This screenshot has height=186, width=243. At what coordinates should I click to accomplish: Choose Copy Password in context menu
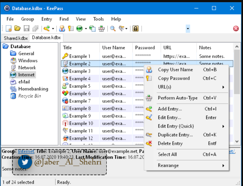pyautogui.click(x=186, y=78)
